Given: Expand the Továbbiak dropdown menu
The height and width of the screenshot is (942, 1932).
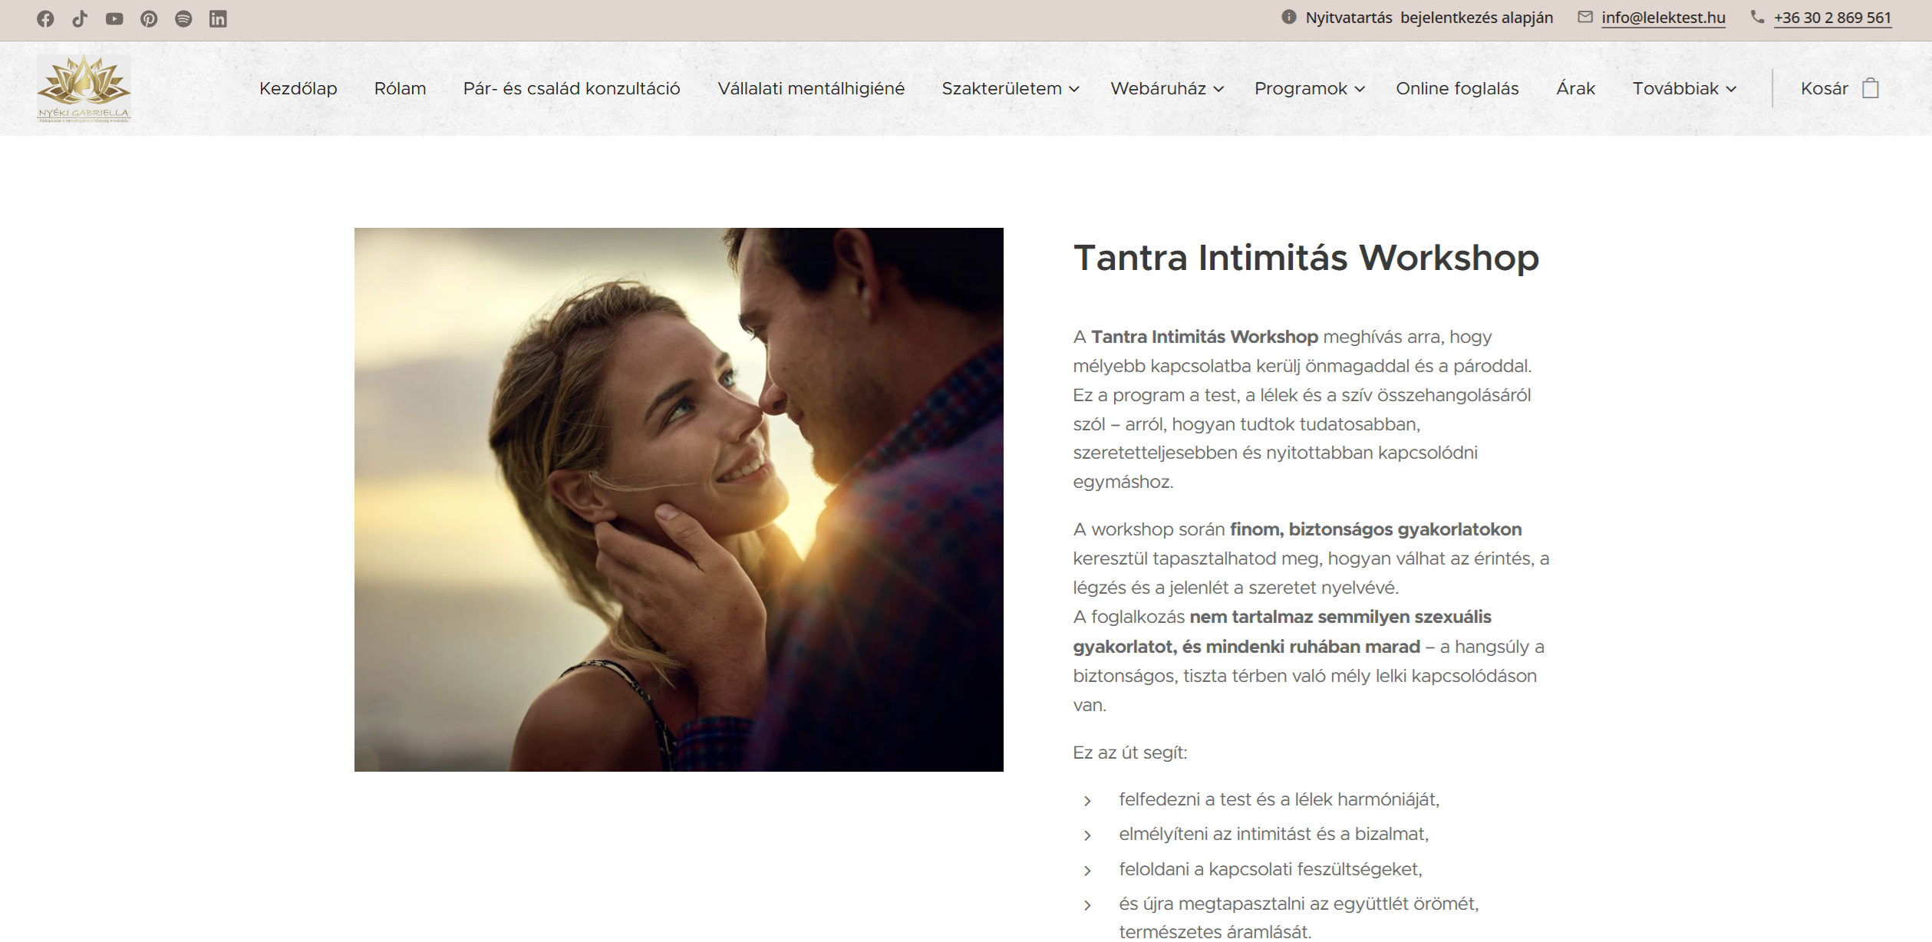Looking at the screenshot, I should [1684, 89].
